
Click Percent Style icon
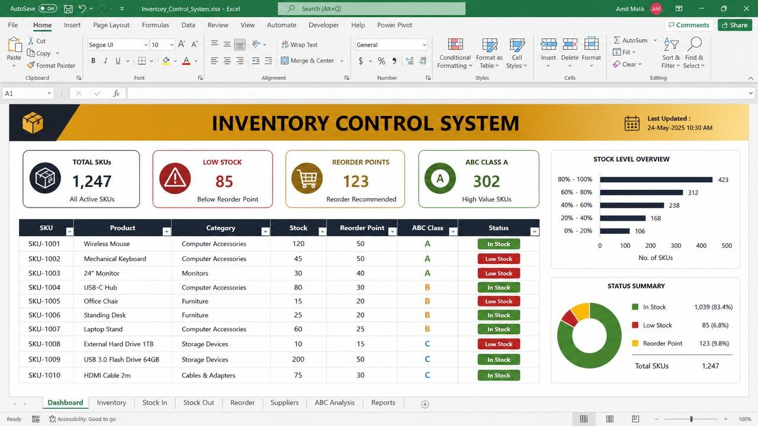click(381, 61)
